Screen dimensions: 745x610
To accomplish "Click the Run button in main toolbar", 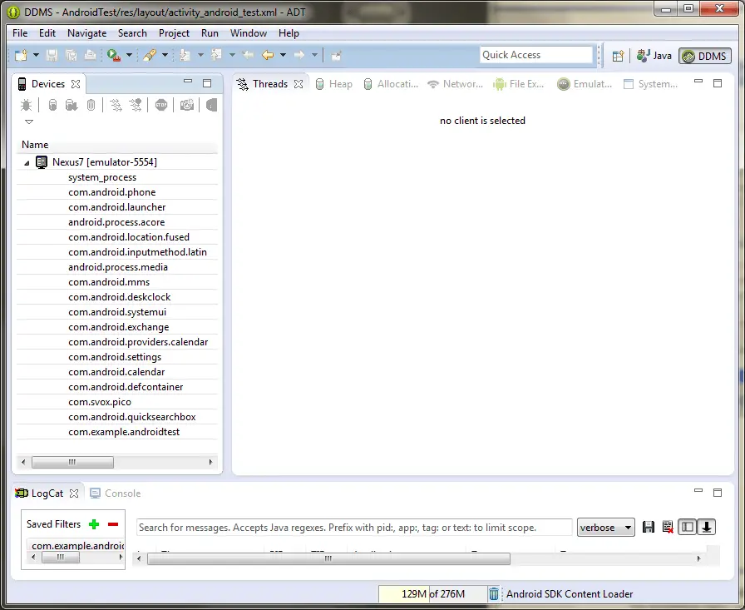I will point(111,55).
